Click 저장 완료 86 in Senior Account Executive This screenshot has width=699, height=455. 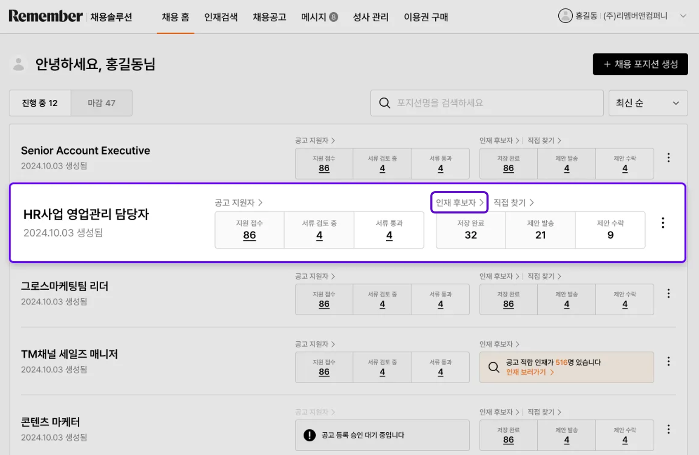(x=508, y=164)
